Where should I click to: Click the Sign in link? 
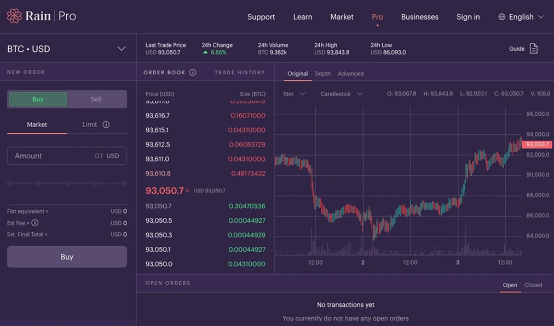coord(468,16)
